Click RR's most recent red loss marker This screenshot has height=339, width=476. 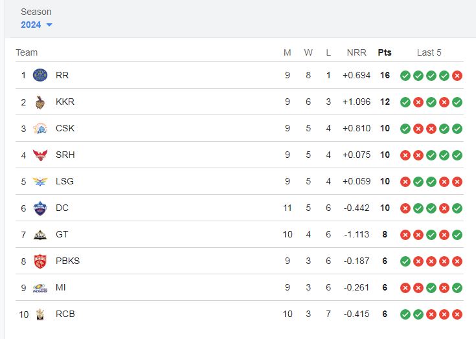pyautogui.click(x=457, y=76)
